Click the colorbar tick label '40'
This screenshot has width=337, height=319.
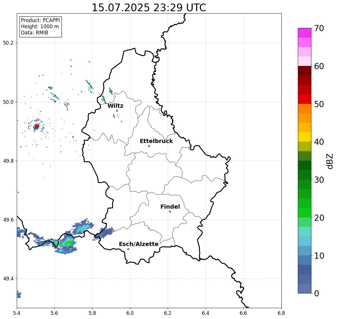[319, 142]
